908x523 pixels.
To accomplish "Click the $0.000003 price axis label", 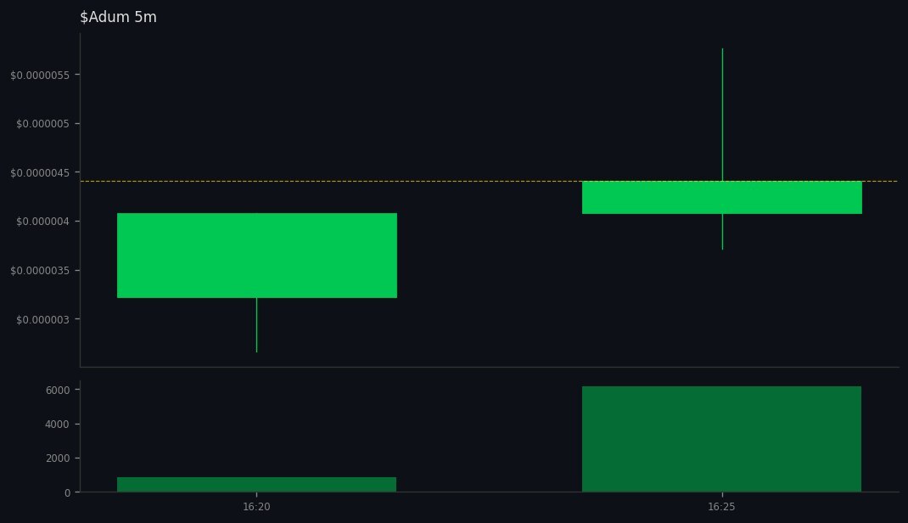I will point(42,320).
